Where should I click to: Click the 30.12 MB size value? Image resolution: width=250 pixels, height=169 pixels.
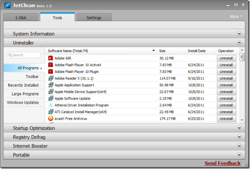pyautogui.click(x=166, y=58)
